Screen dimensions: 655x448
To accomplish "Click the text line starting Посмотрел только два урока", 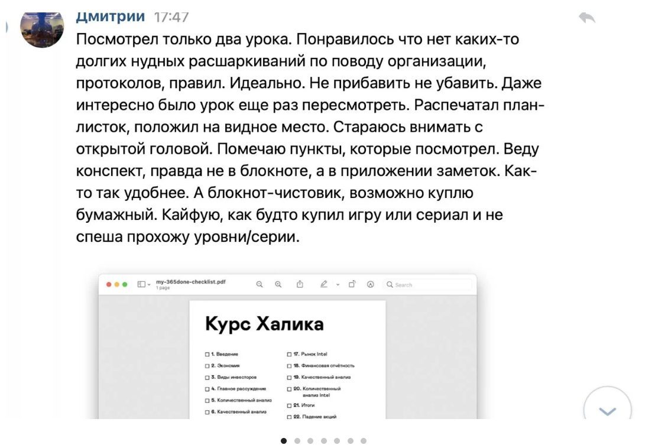I will 297,39.
